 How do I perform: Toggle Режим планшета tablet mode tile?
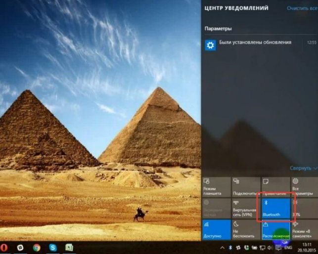[217, 187]
